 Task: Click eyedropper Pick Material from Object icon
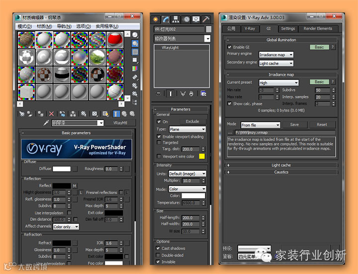[46, 123]
